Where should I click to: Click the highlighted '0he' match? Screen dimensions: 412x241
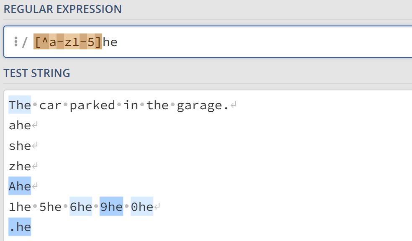(x=142, y=207)
